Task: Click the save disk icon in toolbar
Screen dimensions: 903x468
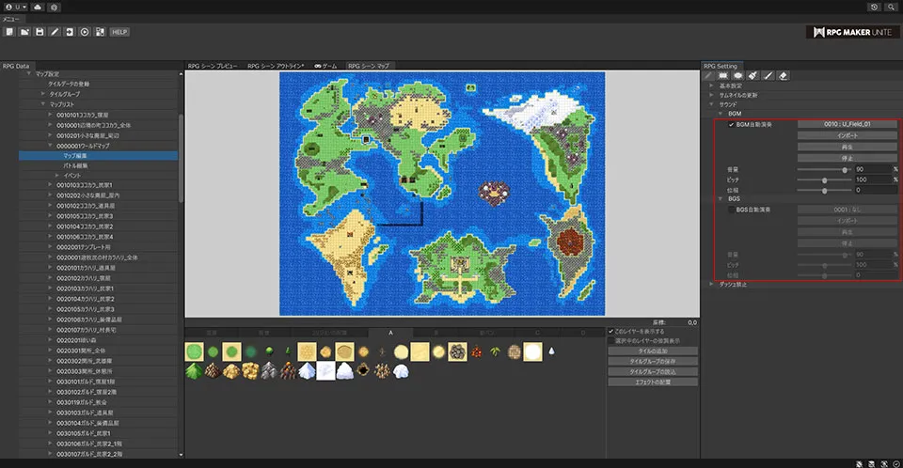Action: 40,32
